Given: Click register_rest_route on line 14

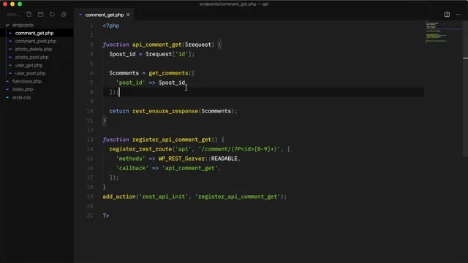Looking at the screenshot, I should pyautogui.click(x=140, y=149).
